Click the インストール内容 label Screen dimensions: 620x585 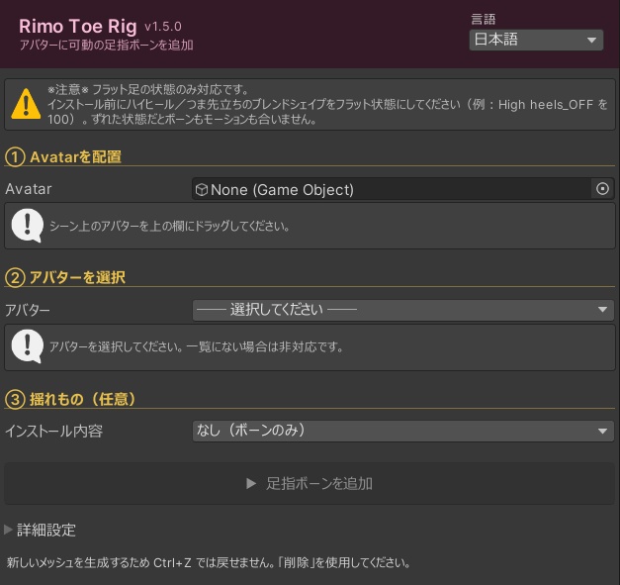53,431
